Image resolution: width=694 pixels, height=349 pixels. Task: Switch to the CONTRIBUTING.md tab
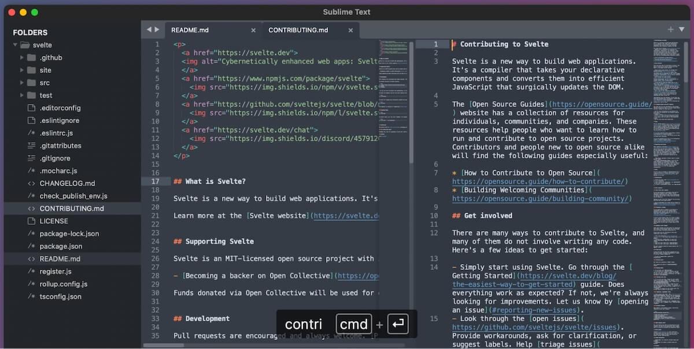click(x=311, y=30)
